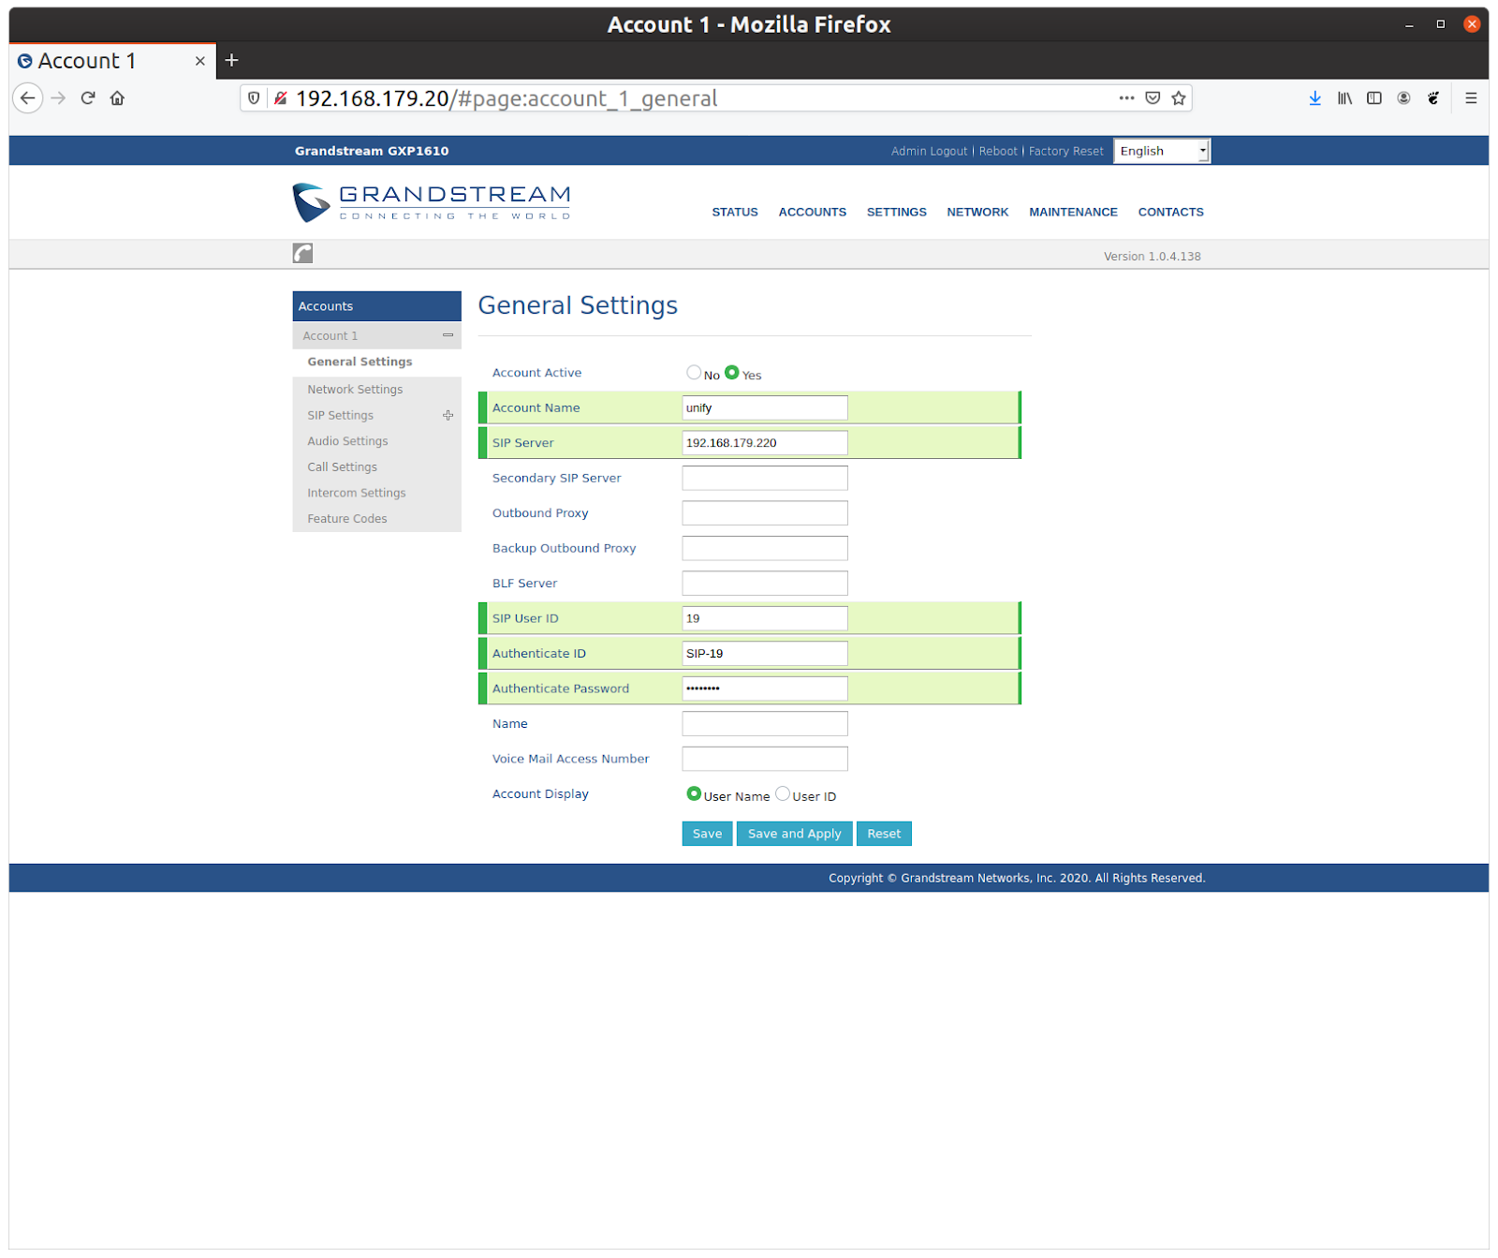Open the STATUS menu
Screen dimensions: 1498x1258
(x=735, y=213)
